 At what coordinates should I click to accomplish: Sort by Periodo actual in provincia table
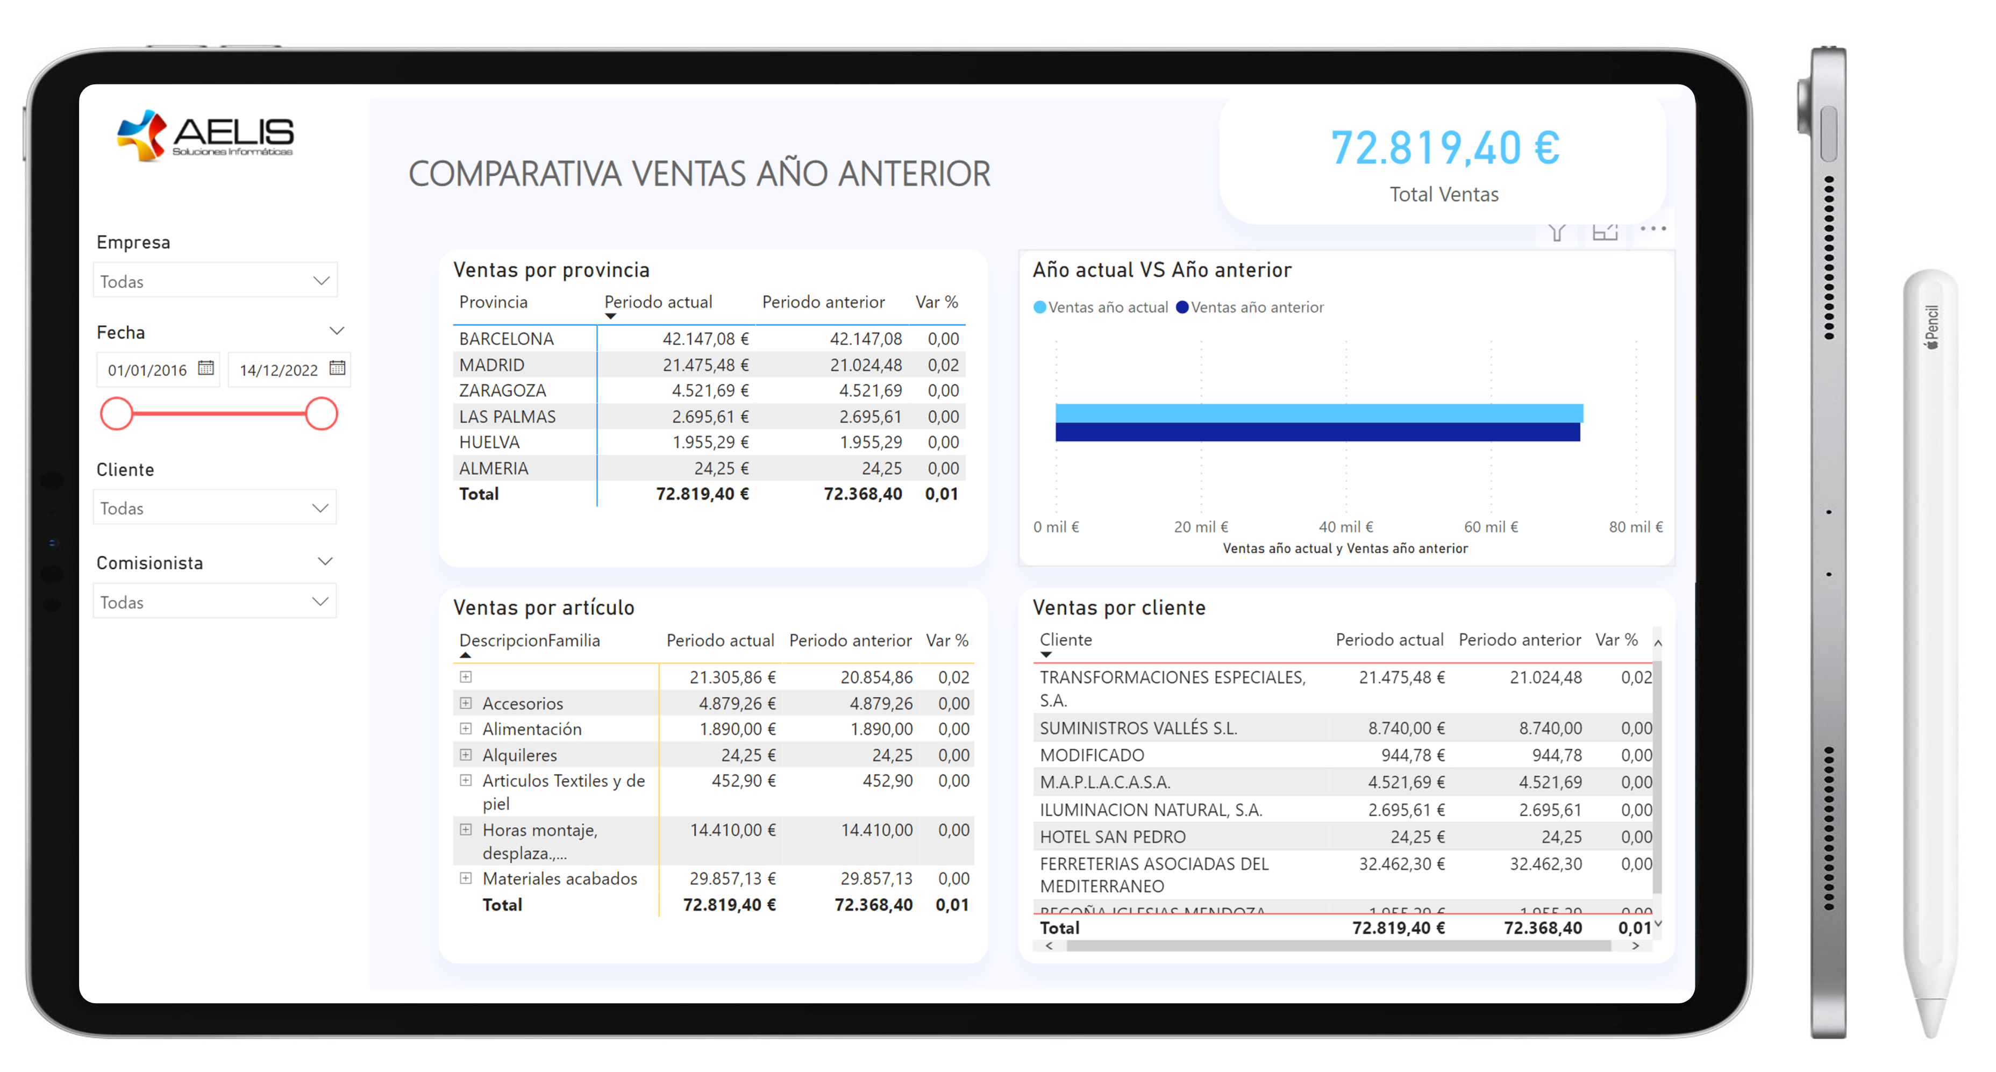[658, 302]
